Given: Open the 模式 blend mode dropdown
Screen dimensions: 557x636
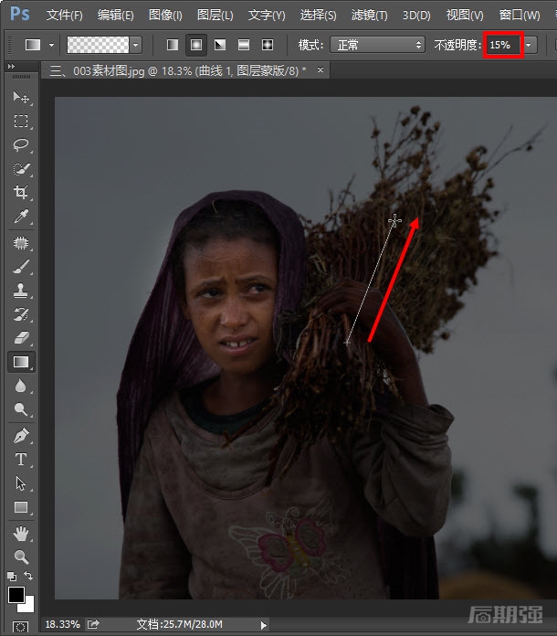Looking at the screenshot, I should tap(377, 45).
